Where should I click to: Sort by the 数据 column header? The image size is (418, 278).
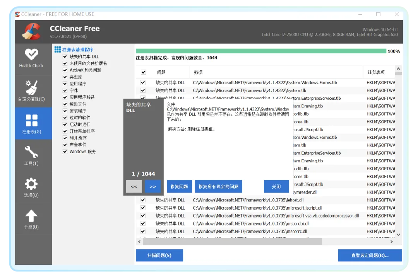click(276, 72)
